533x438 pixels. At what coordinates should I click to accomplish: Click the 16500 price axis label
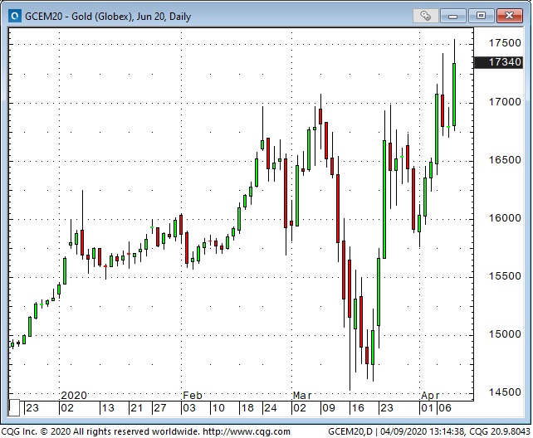tap(505, 160)
